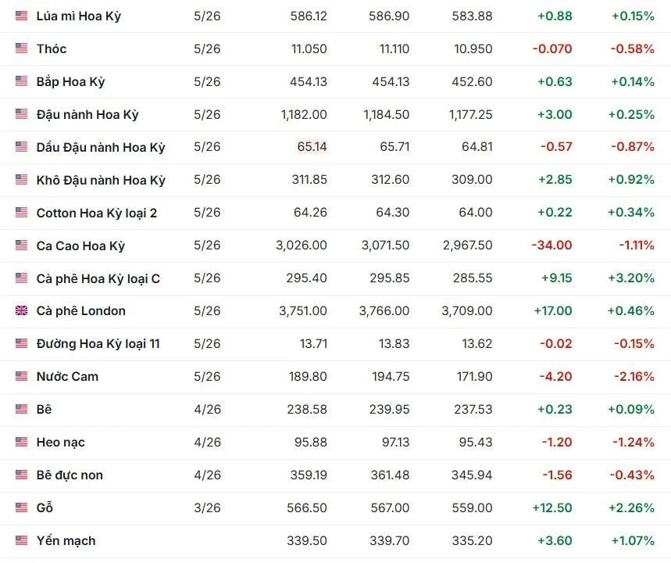The width and height of the screenshot is (671, 563).
Task: Click the flag icon next to Yến mạch
Action: pyautogui.click(x=21, y=541)
